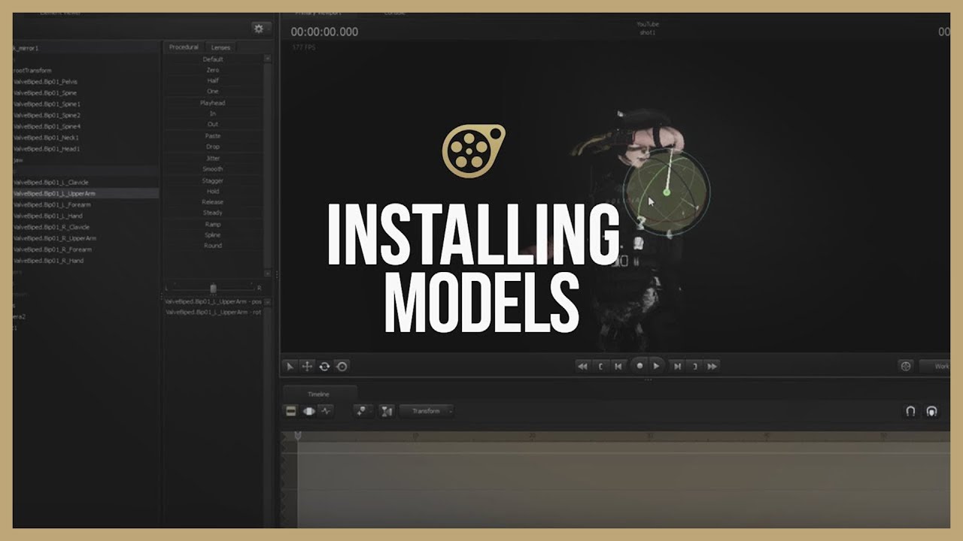Click the Half preset
This screenshot has height=541, width=963.
pyautogui.click(x=213, y=80)
